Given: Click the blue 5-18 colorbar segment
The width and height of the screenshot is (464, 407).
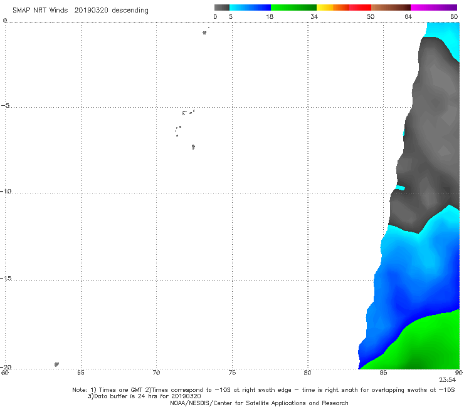Looking at the screenshot, I should [x=250, y=8].
